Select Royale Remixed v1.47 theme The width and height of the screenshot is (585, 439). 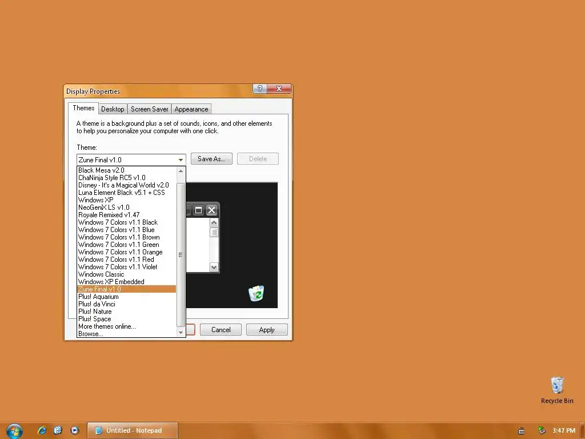tap(126, 215)
